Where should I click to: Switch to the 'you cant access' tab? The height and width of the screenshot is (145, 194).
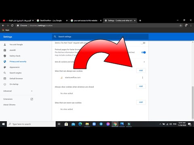pyautogui.click(x=86, y=21)
